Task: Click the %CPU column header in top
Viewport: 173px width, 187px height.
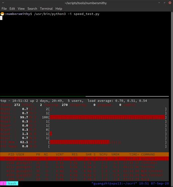Action: (103, 154)
